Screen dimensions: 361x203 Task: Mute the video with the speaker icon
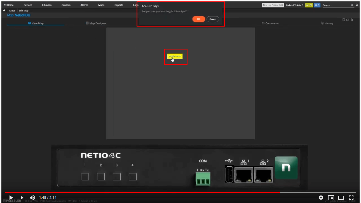pyautogui.click(x=32, y=198)
